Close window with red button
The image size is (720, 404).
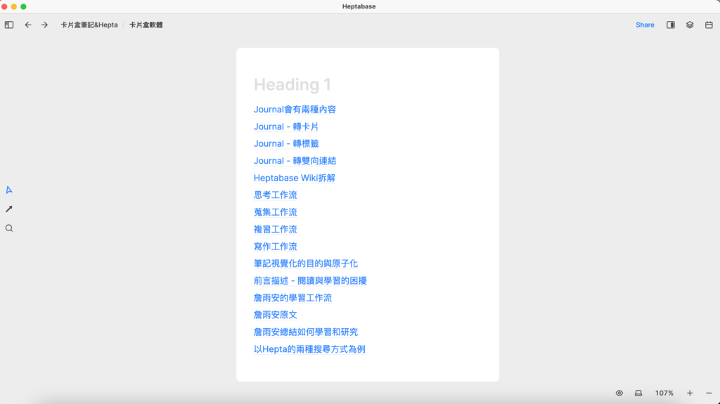coord(5,6)
